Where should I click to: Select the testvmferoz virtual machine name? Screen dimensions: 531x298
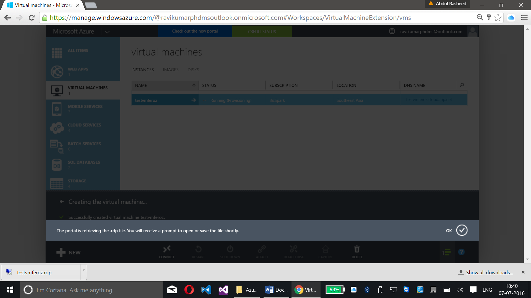pyautogui.click(x=146, y=100)
